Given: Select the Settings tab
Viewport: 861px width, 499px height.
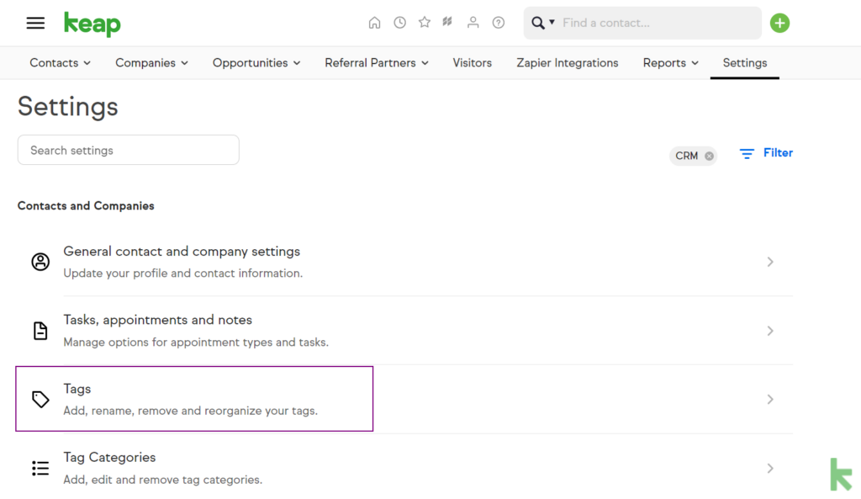Looking at the screenshot, I should click(745, 62).
